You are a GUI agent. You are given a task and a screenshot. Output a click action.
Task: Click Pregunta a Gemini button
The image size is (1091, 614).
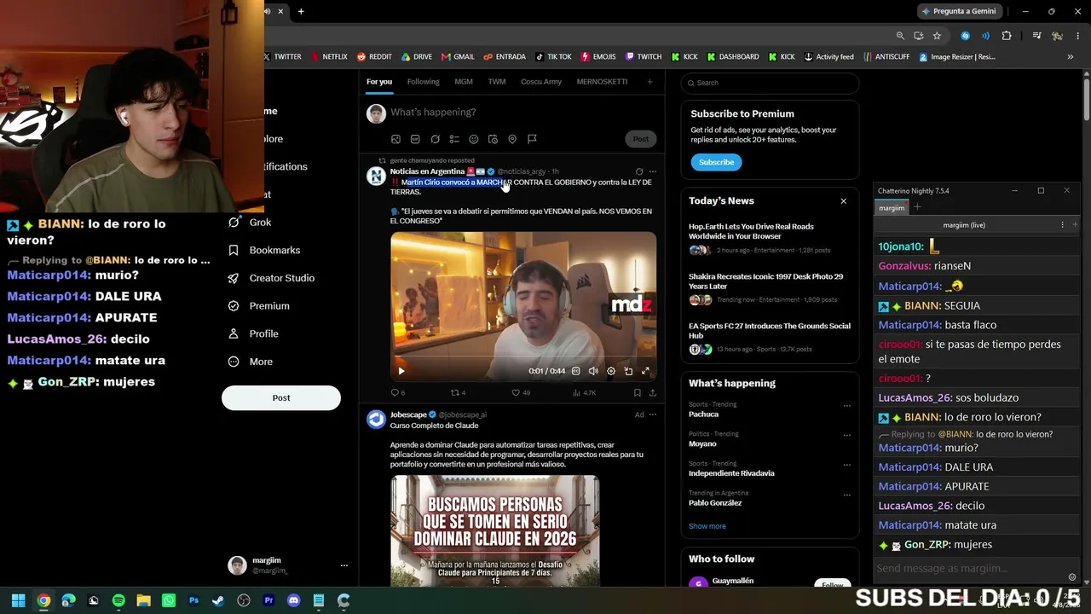[958, 11]
